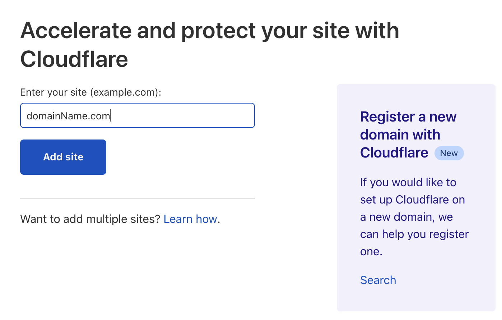Click the New badge beside Cloudflare
Viewport: 502px width, 320px height.
coord(449,153)
